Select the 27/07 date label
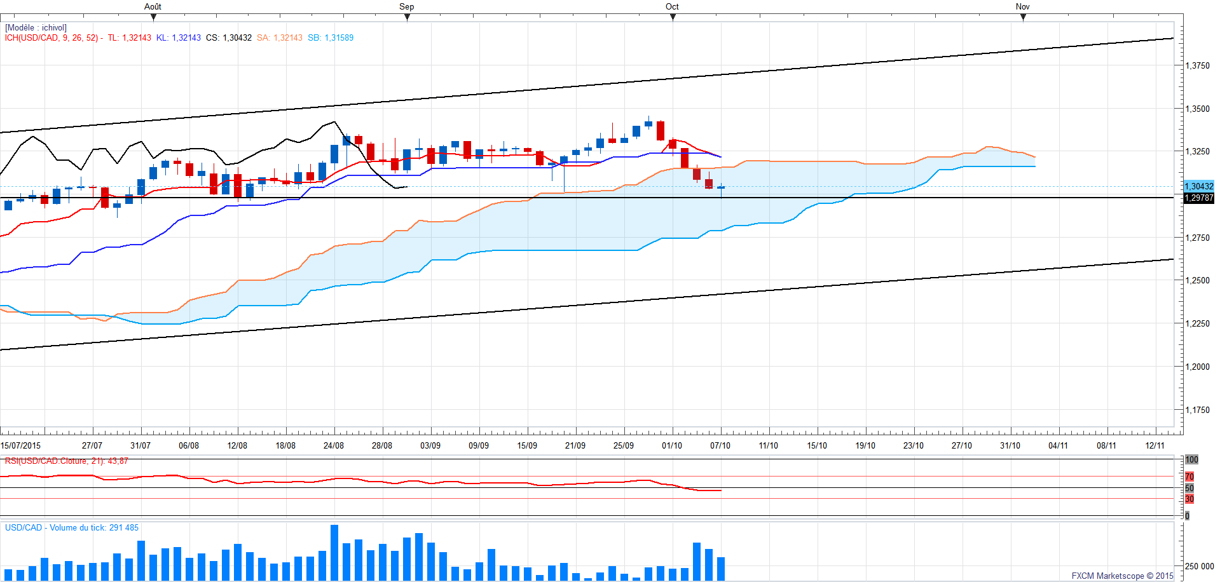Screen dimensions: 1220x582 (x=92, y=445)
